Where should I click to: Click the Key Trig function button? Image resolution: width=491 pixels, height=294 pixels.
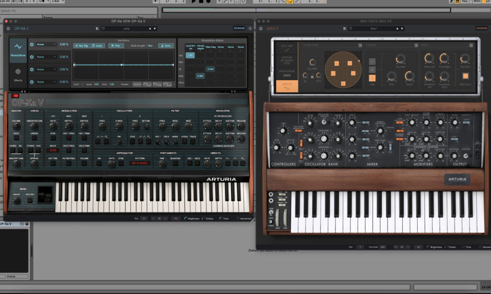tap(81, 45)
